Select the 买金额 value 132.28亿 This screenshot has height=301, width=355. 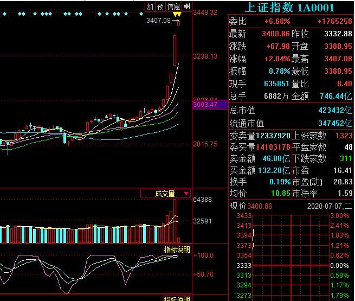point(274,170)
